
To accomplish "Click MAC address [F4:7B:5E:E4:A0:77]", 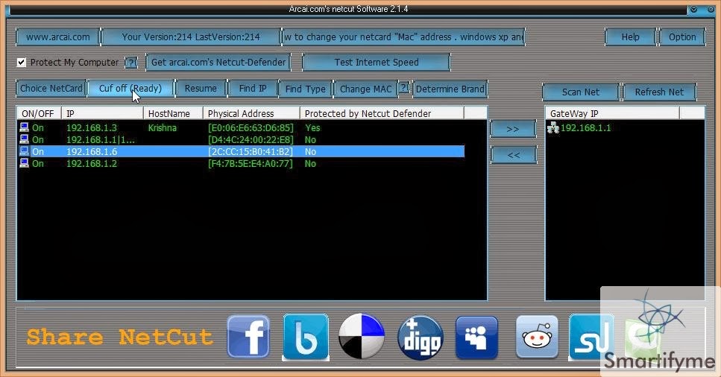I will [250, 164].
